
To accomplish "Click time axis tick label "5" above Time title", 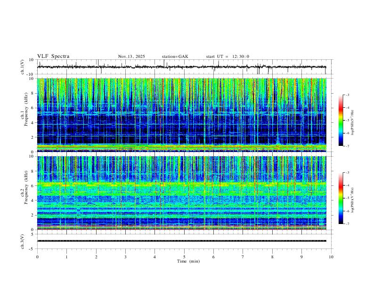I will (x=184, y=257).
